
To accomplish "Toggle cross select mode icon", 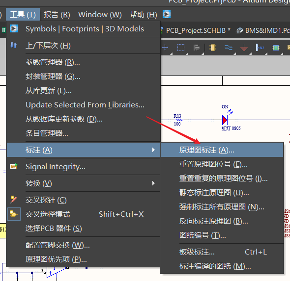I will (14, 214).
